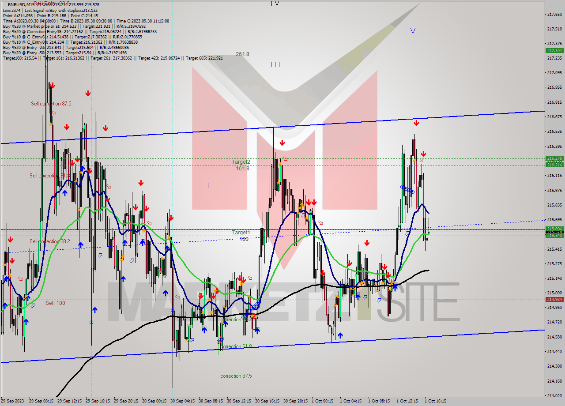
Task: Click the 217.650 price axis value
Action: point(554,14)
